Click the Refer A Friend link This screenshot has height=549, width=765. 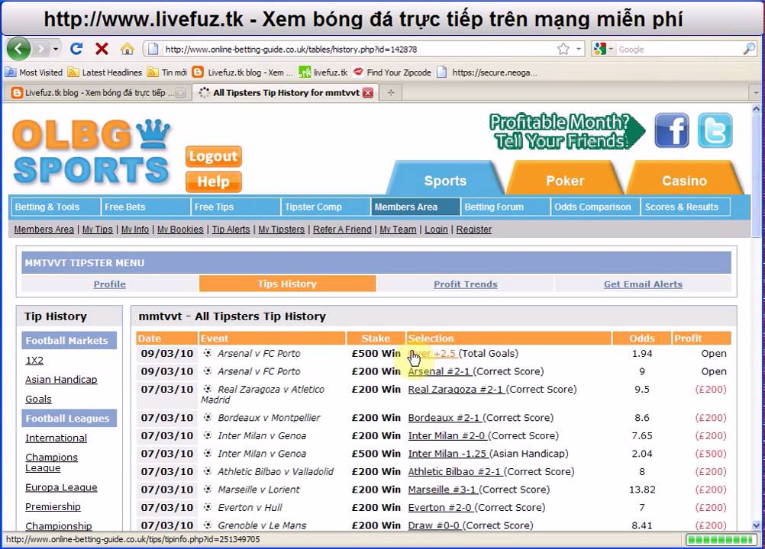(x=342, y=230)
